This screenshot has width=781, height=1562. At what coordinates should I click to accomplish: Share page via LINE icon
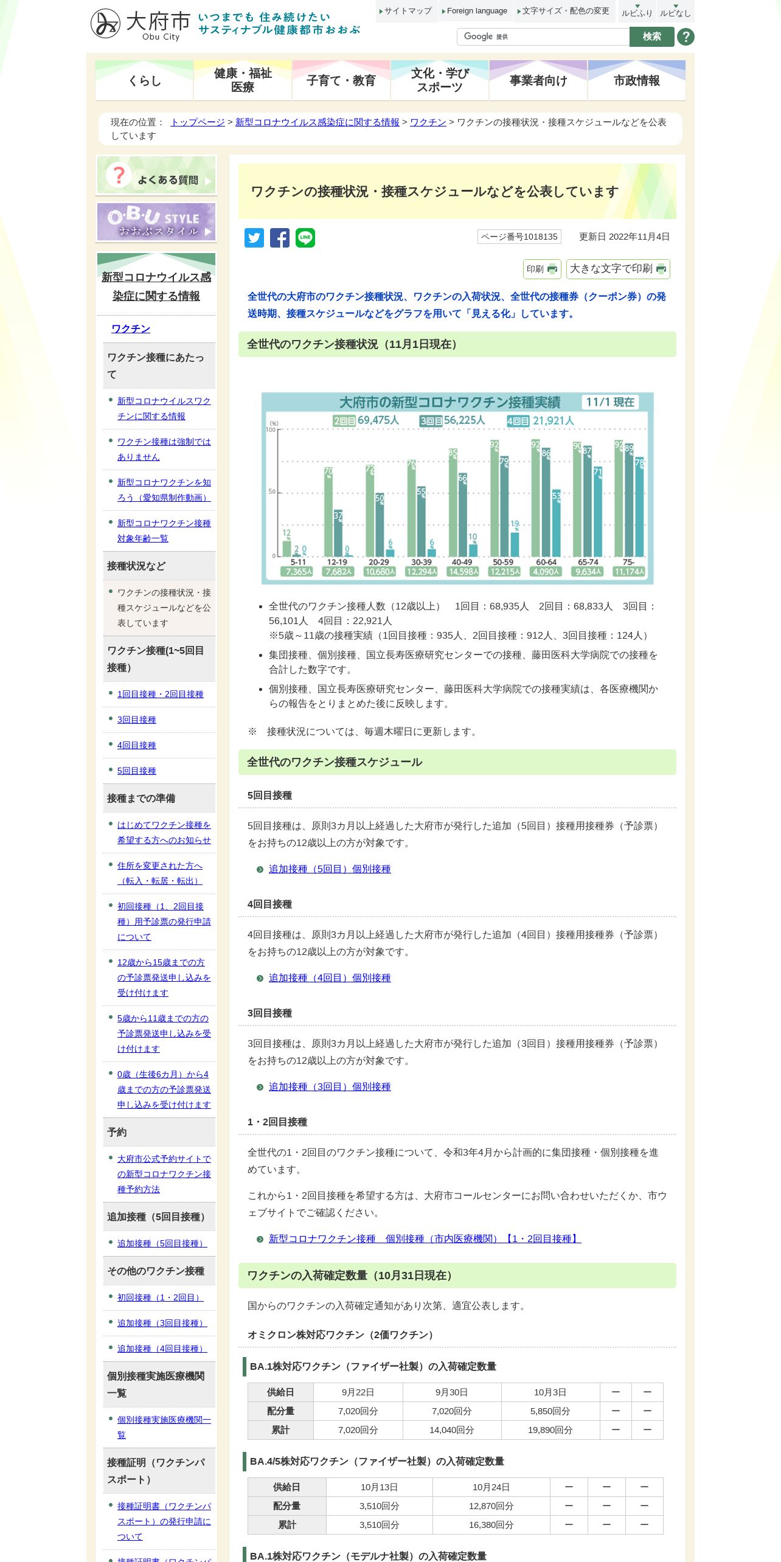[305, 238]
